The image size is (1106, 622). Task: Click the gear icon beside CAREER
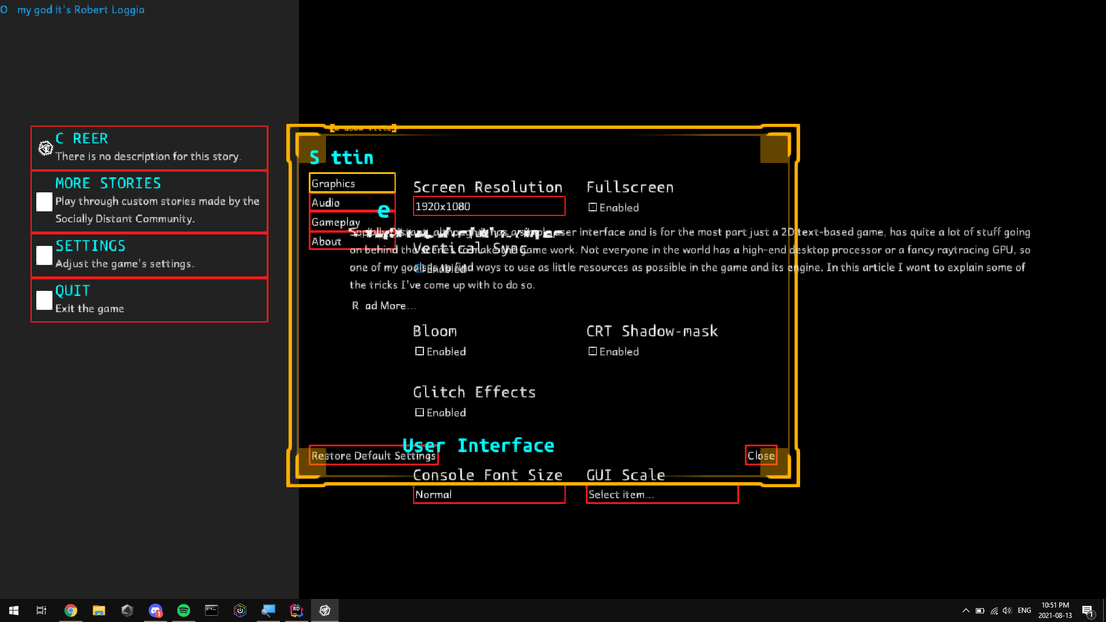44,148
